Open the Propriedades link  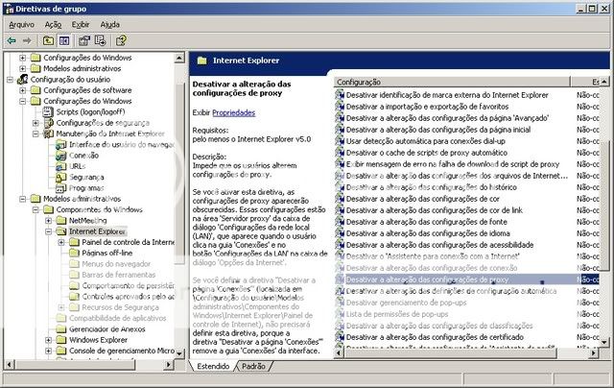pos(233,113)
